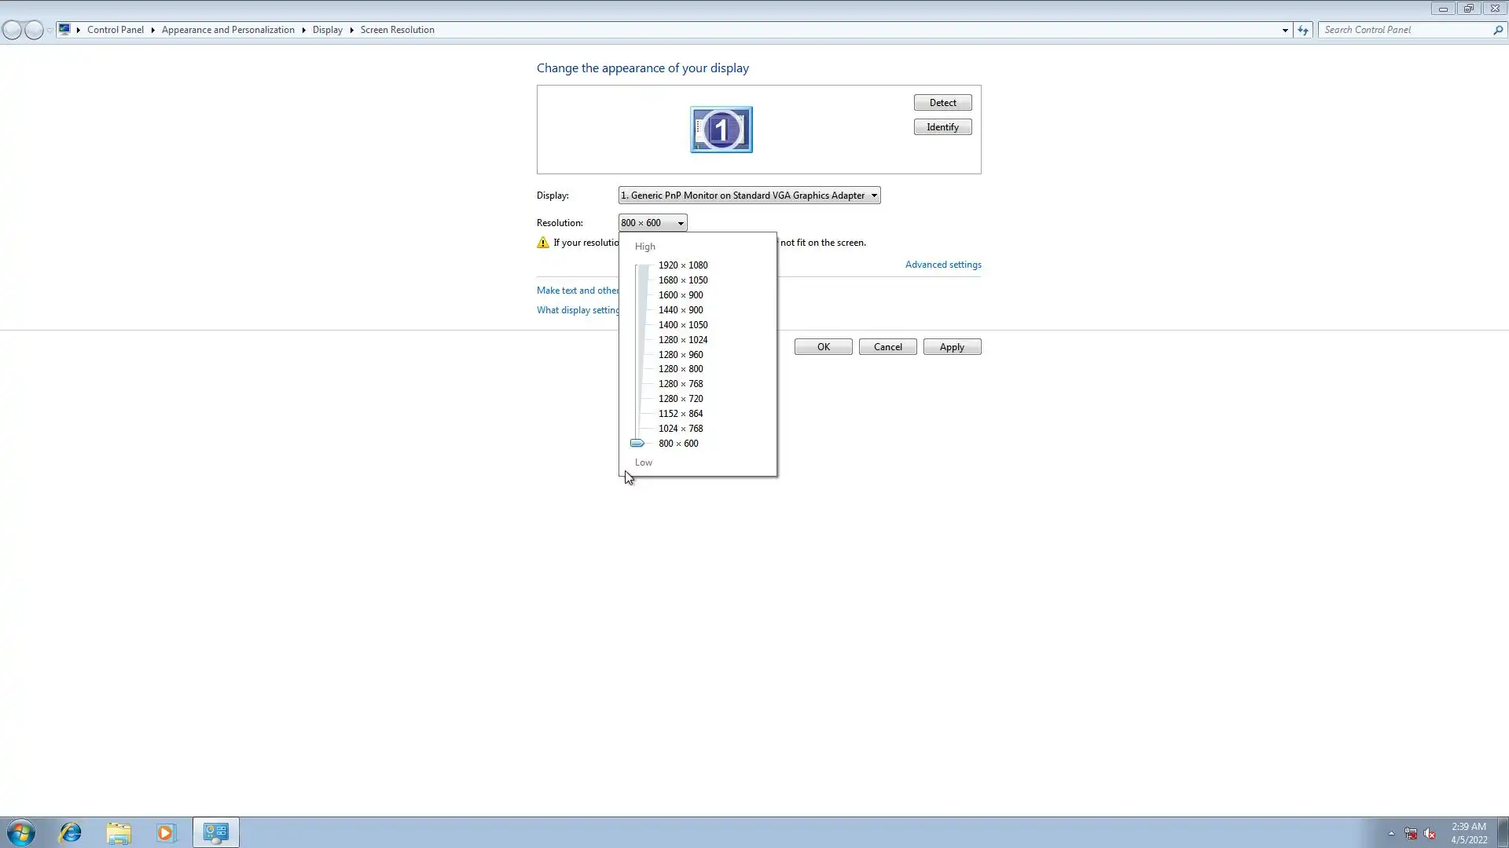Choose 1024 × 768 resolution option
The width and height of the screenshot is (1509, 848).
(x=680, y=429)
